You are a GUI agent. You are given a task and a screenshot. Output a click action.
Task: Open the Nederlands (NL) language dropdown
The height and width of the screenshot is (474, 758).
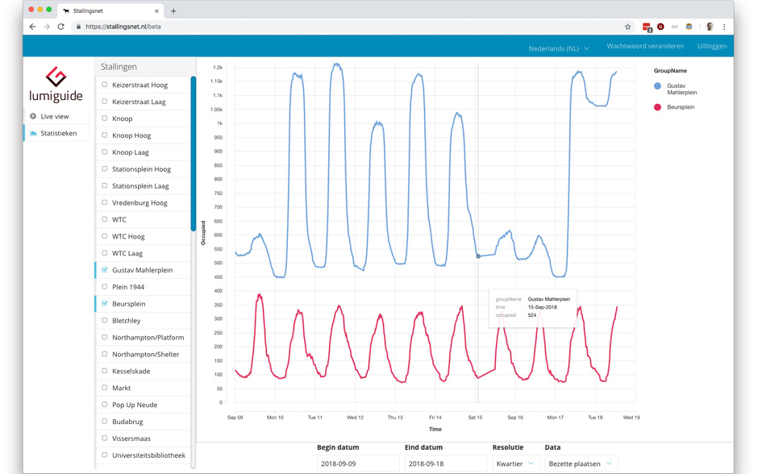[x=558, y=48]
